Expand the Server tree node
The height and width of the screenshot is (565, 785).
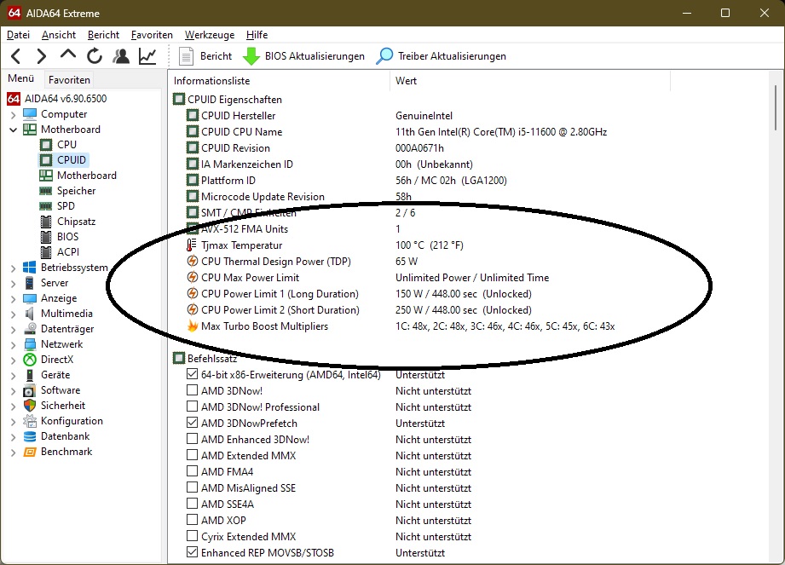(x=13, y=283)
